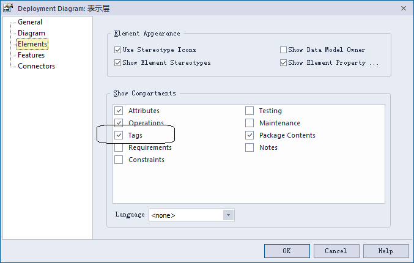Enable the Requirements compartment
Screen dimensions: 414x263
[x=119, y=147]
